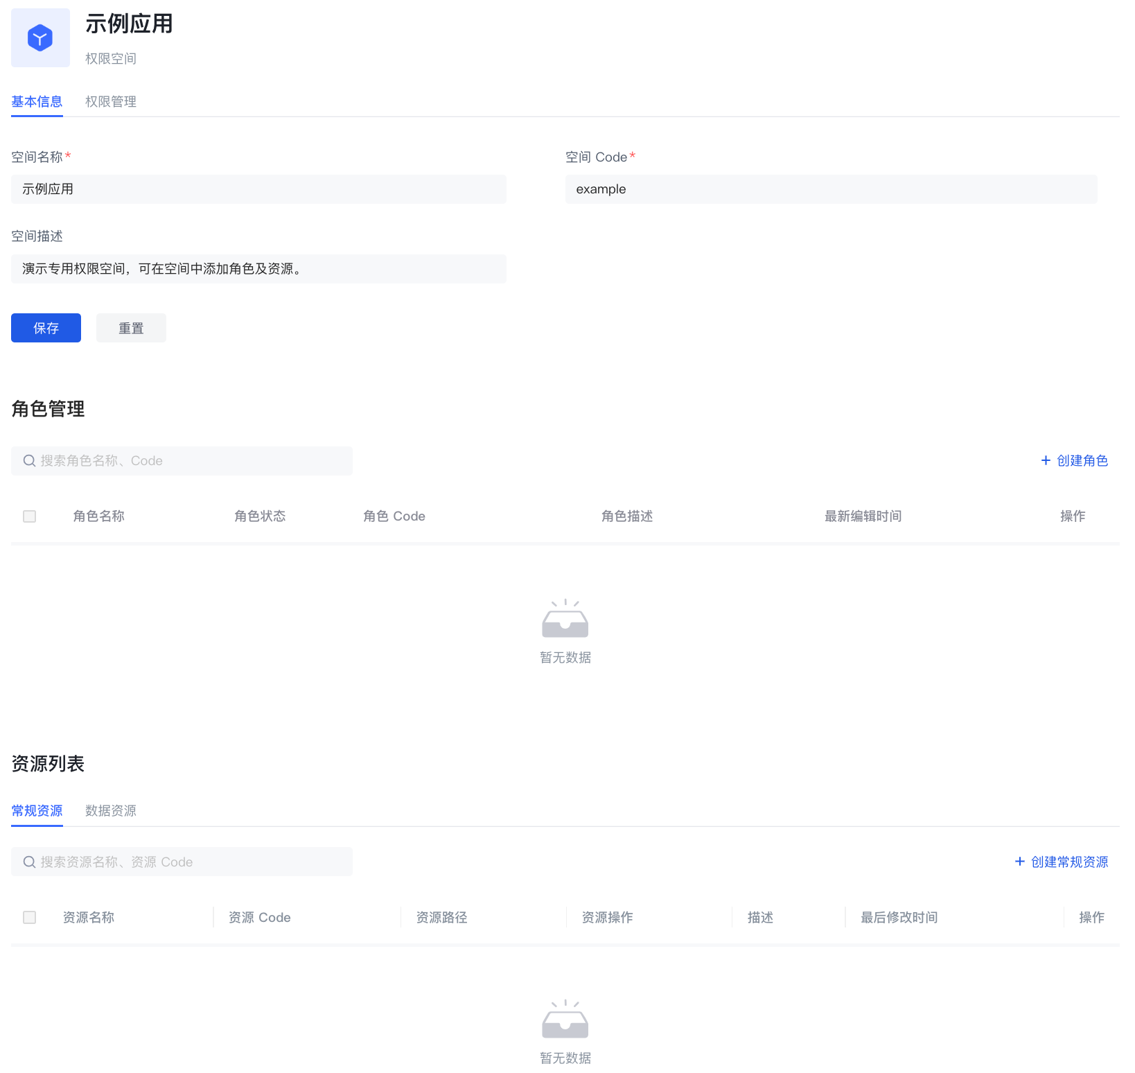Click the 创建常规资源 link

(1069, 862)
